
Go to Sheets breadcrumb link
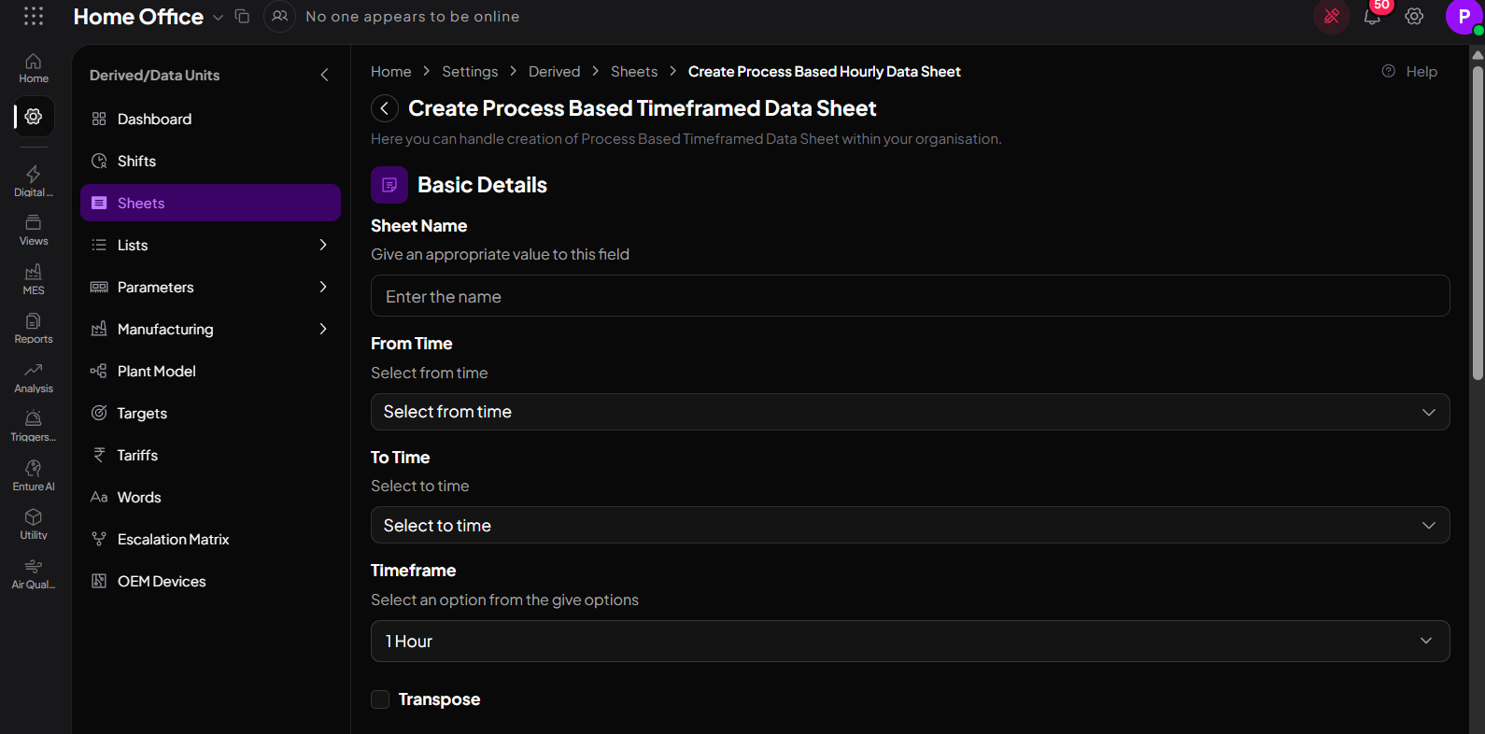tap(634, 71)
